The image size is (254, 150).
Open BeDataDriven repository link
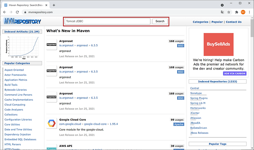coord(198,128)
